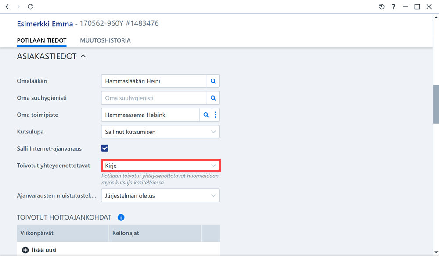Click the Viikonpäivät column header
Screen dimensions: 439x256
point(63,233)
